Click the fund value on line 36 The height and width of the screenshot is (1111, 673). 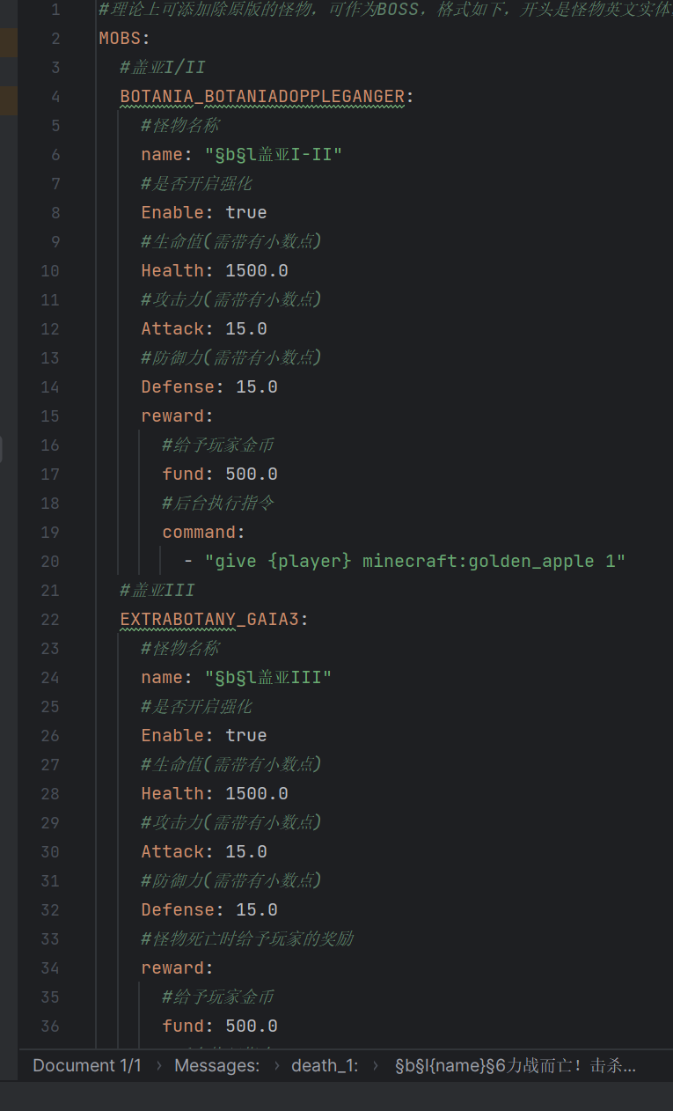[x=251, y=1026]
